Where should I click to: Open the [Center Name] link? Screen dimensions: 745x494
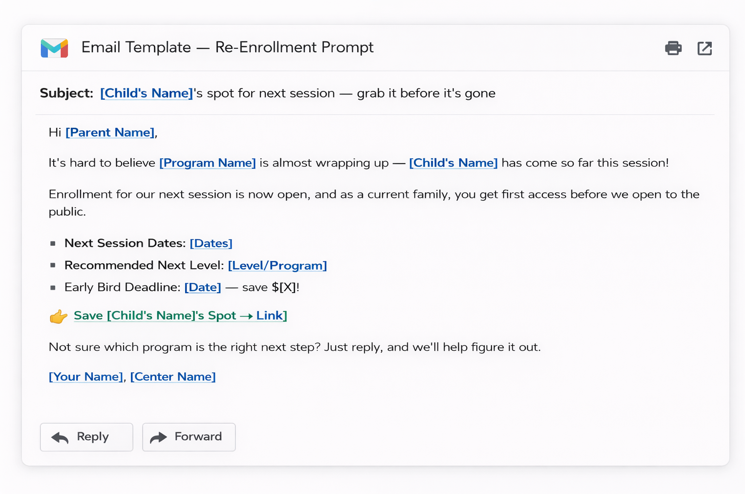[173, 377]
